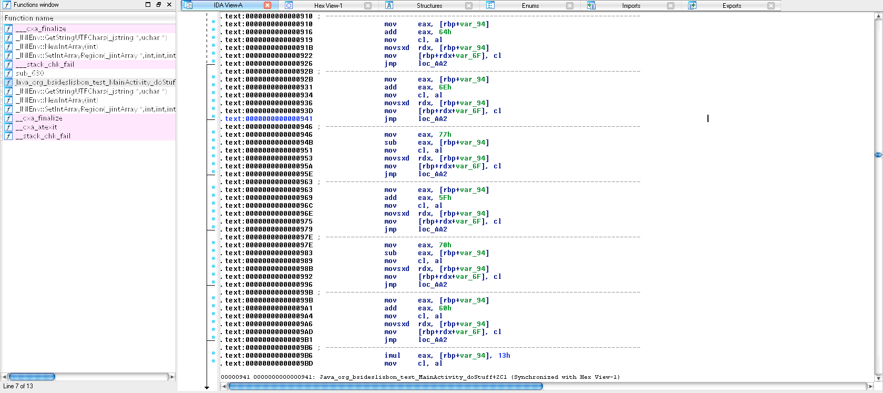Click the disassembly horizontal scrollbar thumb
Screen dimensions: 883x393
point(385,387)
